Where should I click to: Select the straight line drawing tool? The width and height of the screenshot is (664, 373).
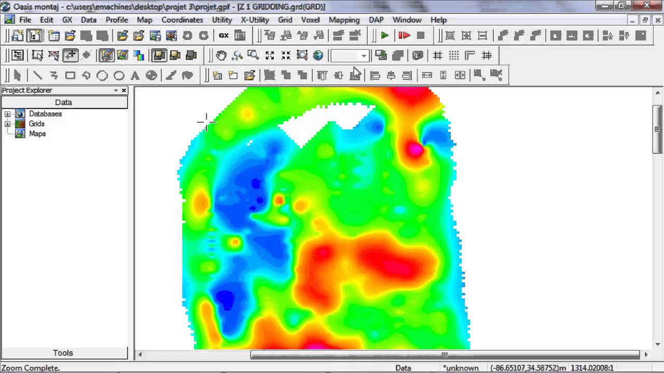(x=37, y=76)
